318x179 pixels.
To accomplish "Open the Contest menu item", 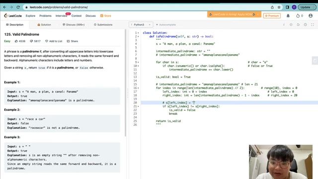I will [x=76, y=16].
